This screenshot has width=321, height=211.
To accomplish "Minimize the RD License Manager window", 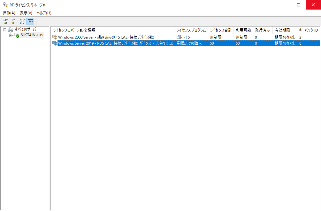I will (284, 5).
